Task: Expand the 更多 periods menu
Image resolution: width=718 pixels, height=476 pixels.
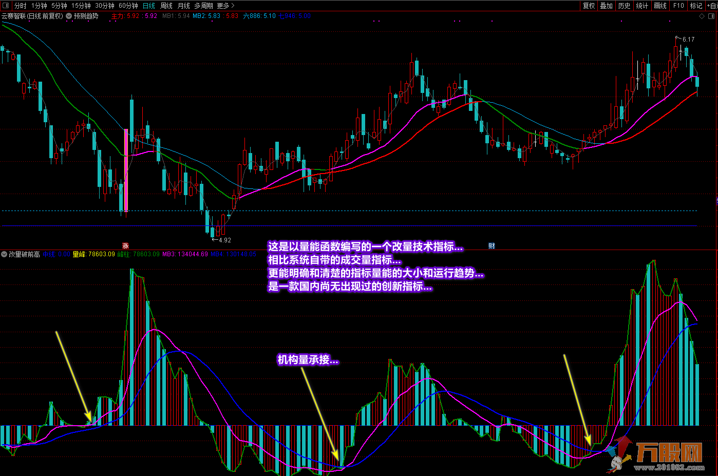Action: click(225, 6)
